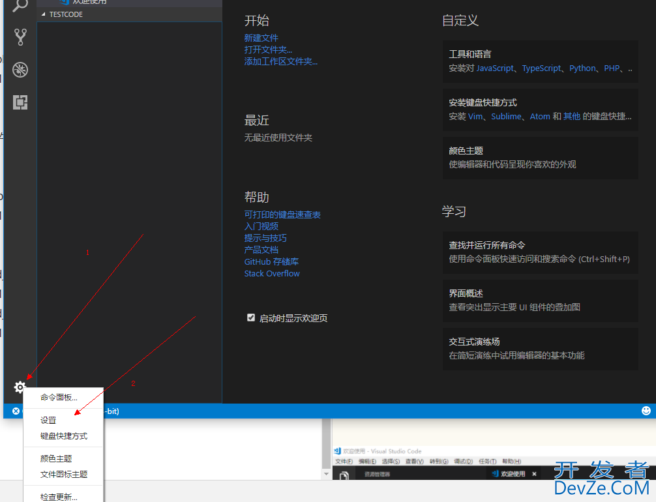This screenshot has width=656, height=502.
Task: Toggle 启动时显示欢迎页 checkbox
Action: tap(251, 317)
